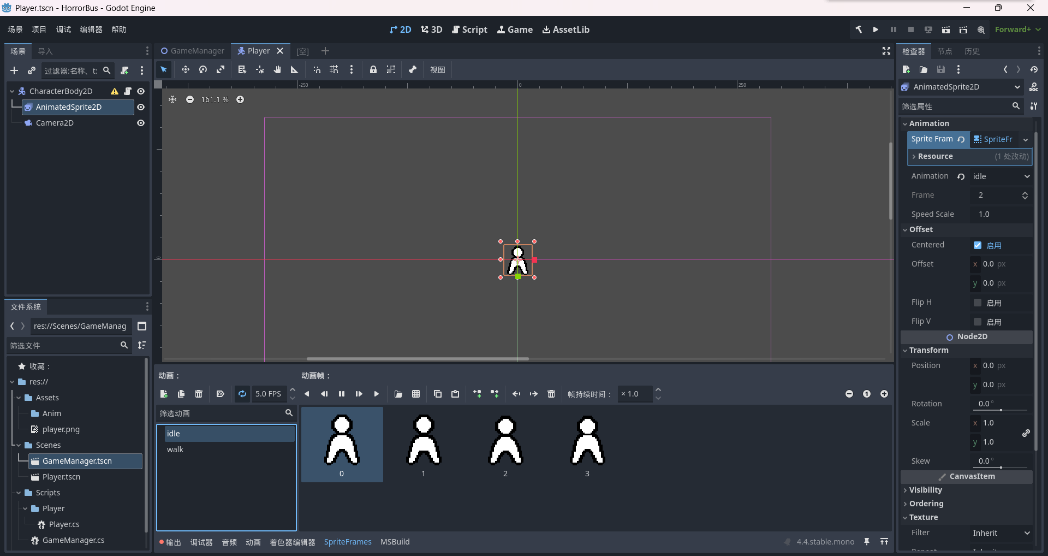The image size is (1048, 556).
Task: Activate the Ruler mode tool
Action: point(295,69)
